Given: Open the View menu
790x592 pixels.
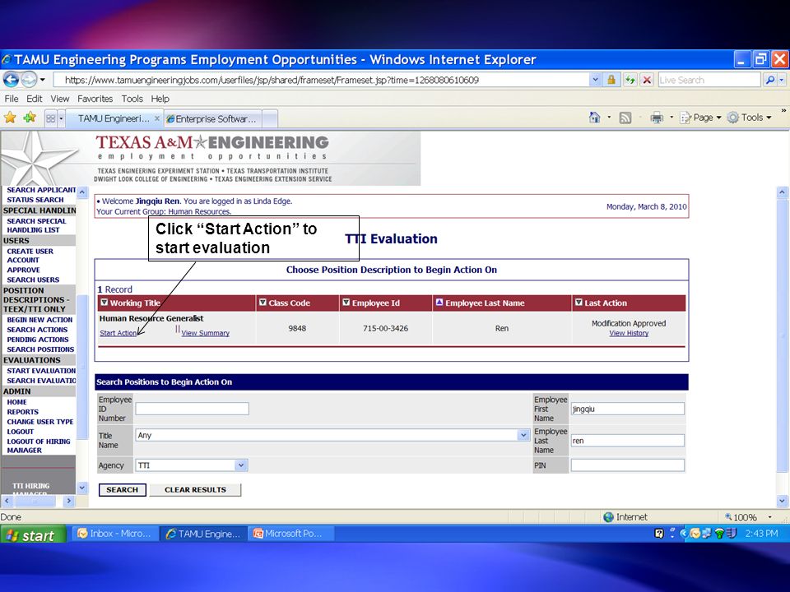Looking at the screenshot, I should coord(59,99).
